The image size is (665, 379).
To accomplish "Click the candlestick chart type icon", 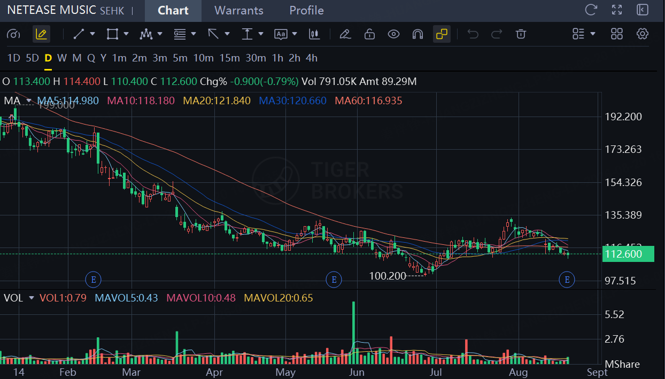I will (314, 34).
